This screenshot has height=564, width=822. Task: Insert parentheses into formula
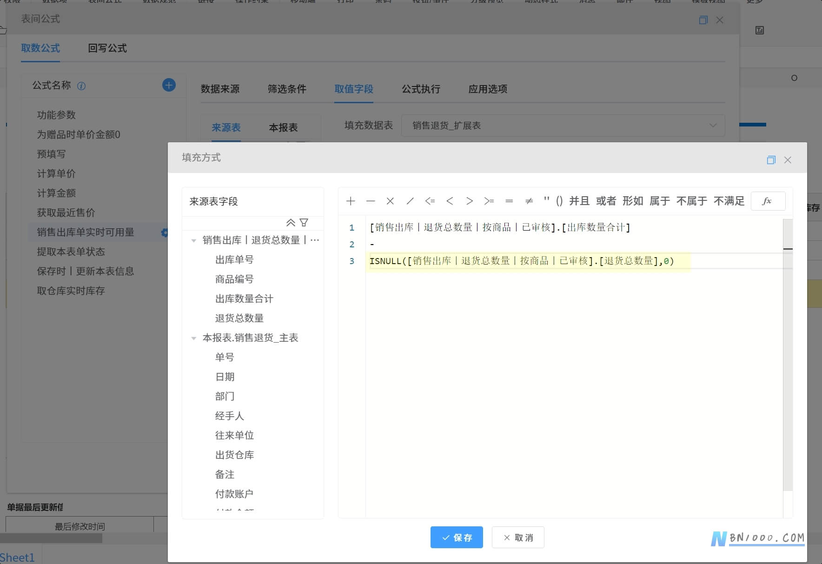tap(559, 201)
